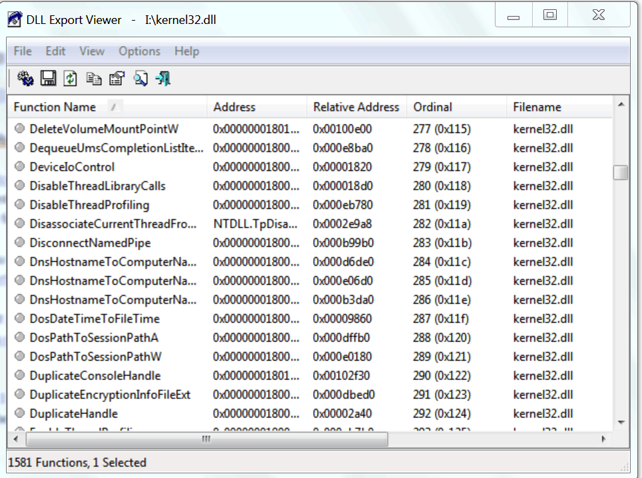The height and width of the screenshot is (478, 642).
Task: Open the View menu
Action: pyautogui.click(x=91, y=51)
